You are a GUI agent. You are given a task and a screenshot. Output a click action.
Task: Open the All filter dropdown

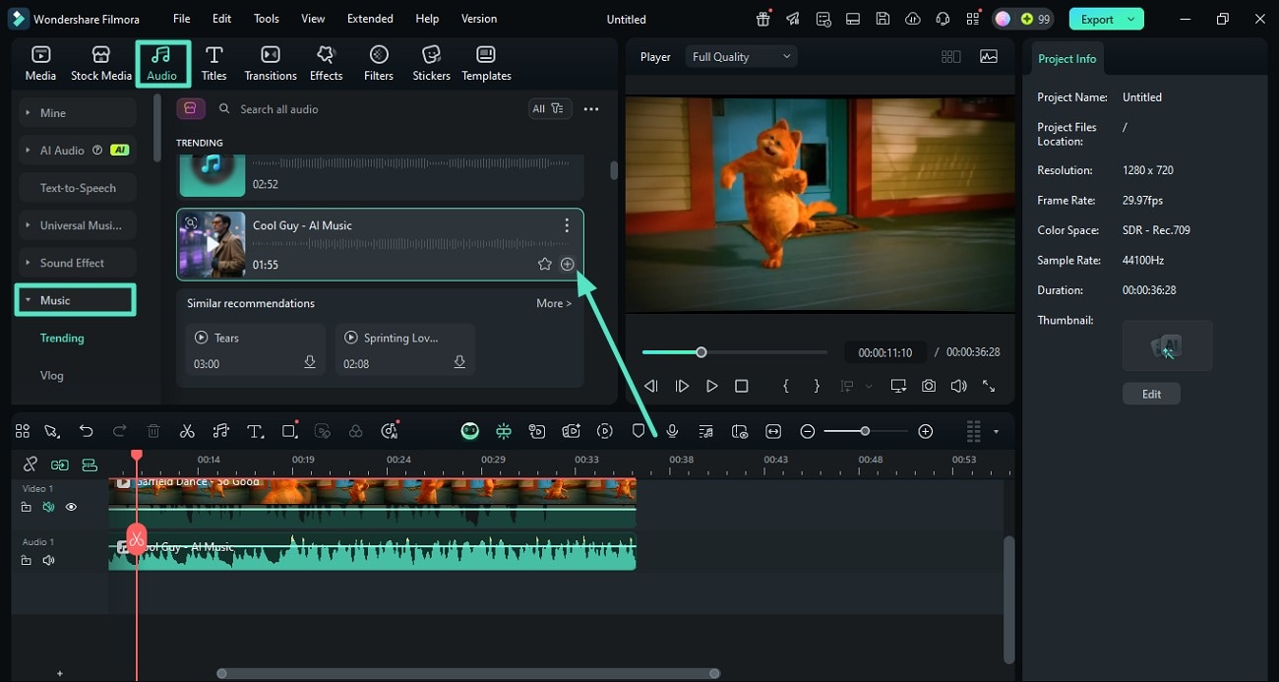pos(550,109)
